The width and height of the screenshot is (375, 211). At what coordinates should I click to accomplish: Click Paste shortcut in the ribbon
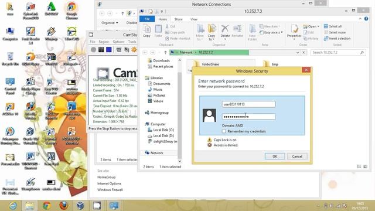(x=178, y=38)
